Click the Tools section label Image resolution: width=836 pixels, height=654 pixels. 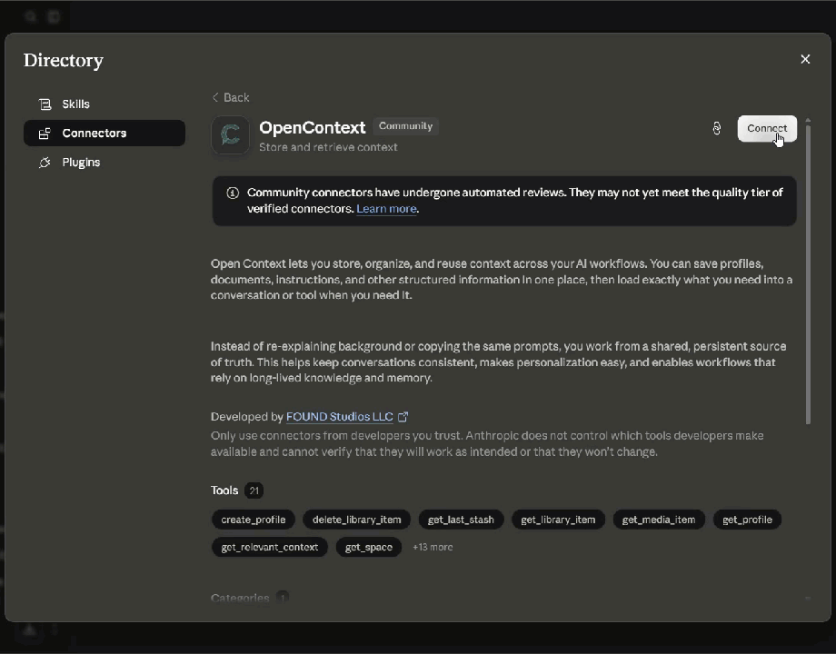click(x=224, y=490)
